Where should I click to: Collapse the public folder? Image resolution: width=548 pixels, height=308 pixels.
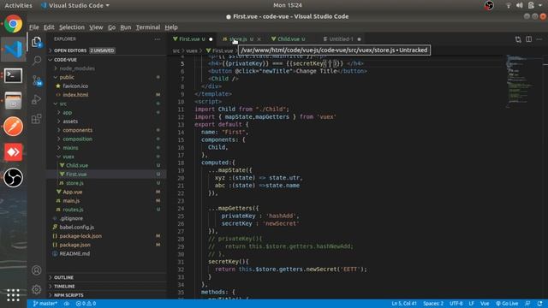(67, 77)
